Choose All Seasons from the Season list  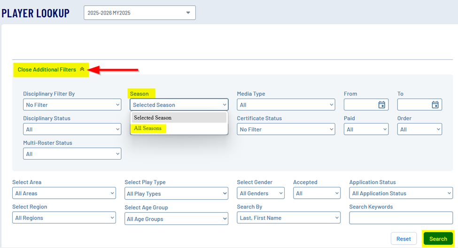pos(148,128)
